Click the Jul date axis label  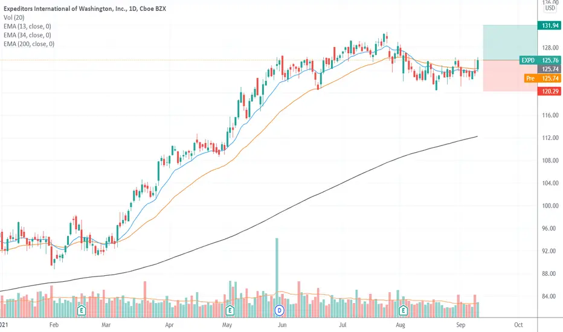click(x=343, y=325)
